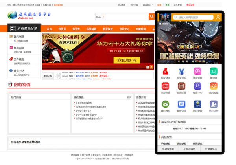236x165 pixels.
Task: Click user profile icon in mobile header
Action: pos(218,18)
